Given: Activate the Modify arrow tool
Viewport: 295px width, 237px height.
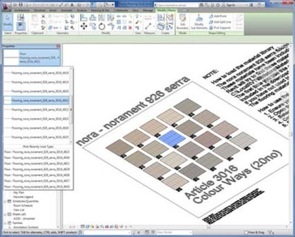Looking at the screenshot, I should click(8, 21).
